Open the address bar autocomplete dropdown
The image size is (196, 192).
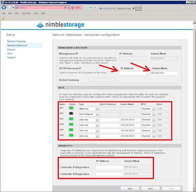(68, 8)
